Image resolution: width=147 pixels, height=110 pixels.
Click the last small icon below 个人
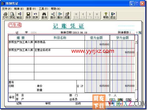(129, 100)
